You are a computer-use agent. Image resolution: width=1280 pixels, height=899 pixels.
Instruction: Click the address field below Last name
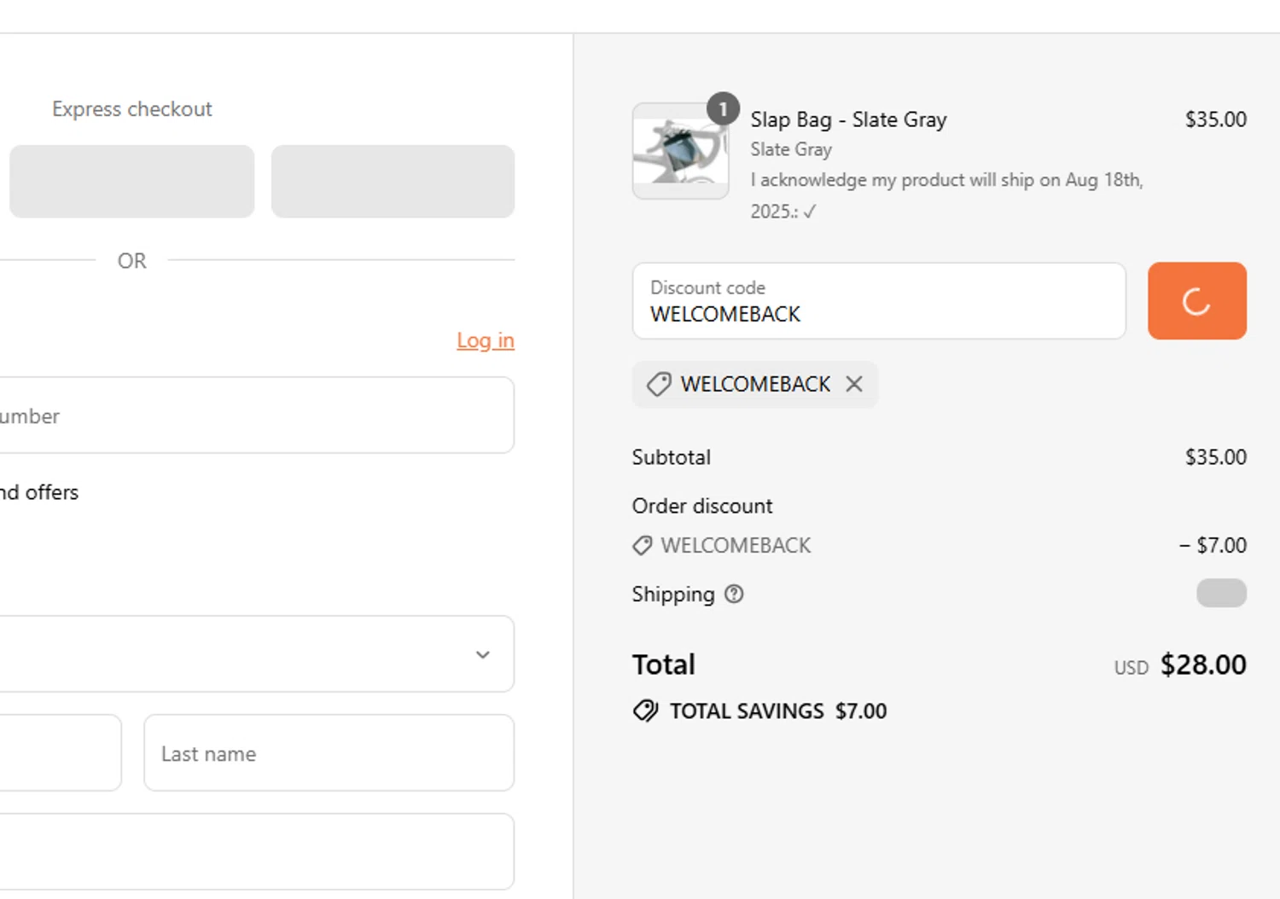point(257,851)
